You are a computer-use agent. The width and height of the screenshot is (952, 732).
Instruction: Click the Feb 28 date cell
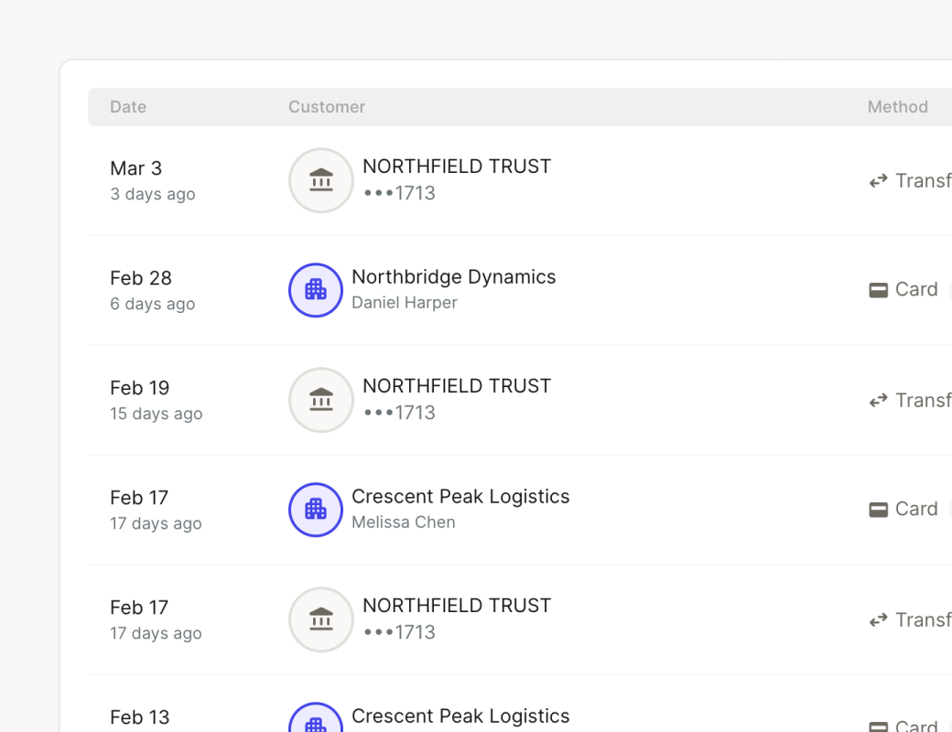tap(141, 278)
